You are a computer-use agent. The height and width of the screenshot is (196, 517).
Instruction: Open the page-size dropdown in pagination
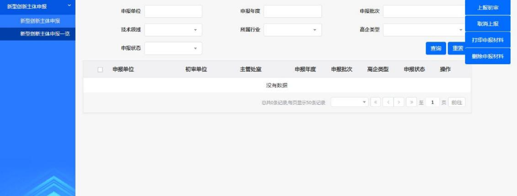(x=349, y=102)
